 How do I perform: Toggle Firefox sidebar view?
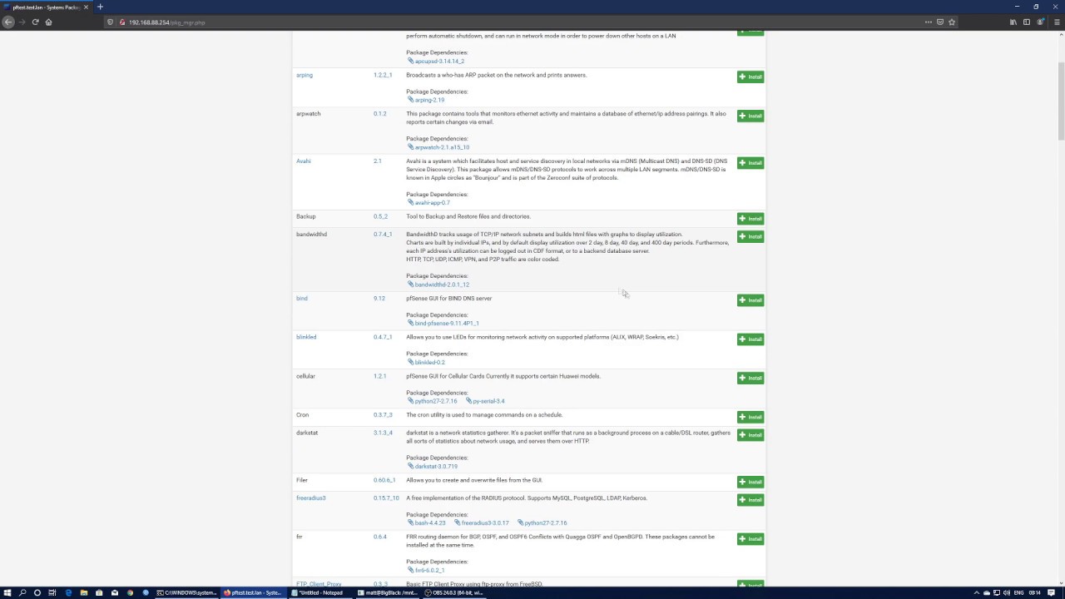click(1027, 22)
